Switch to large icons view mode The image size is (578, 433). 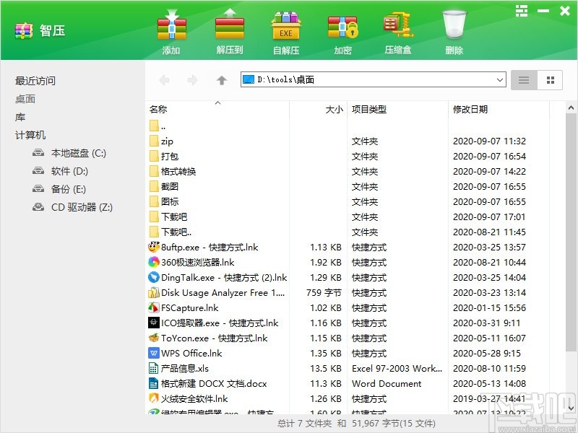click(551, 80)
